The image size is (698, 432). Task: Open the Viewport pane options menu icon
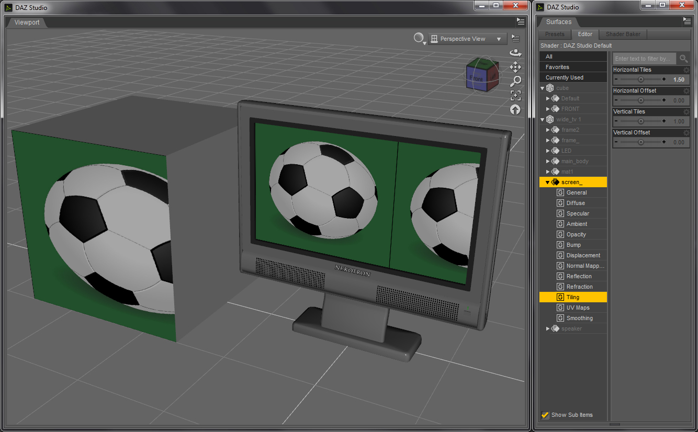520,21
